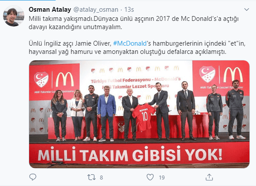Click the blue loading progress bar
Viewport: 256px width, 186px height.
click(28, 0)
